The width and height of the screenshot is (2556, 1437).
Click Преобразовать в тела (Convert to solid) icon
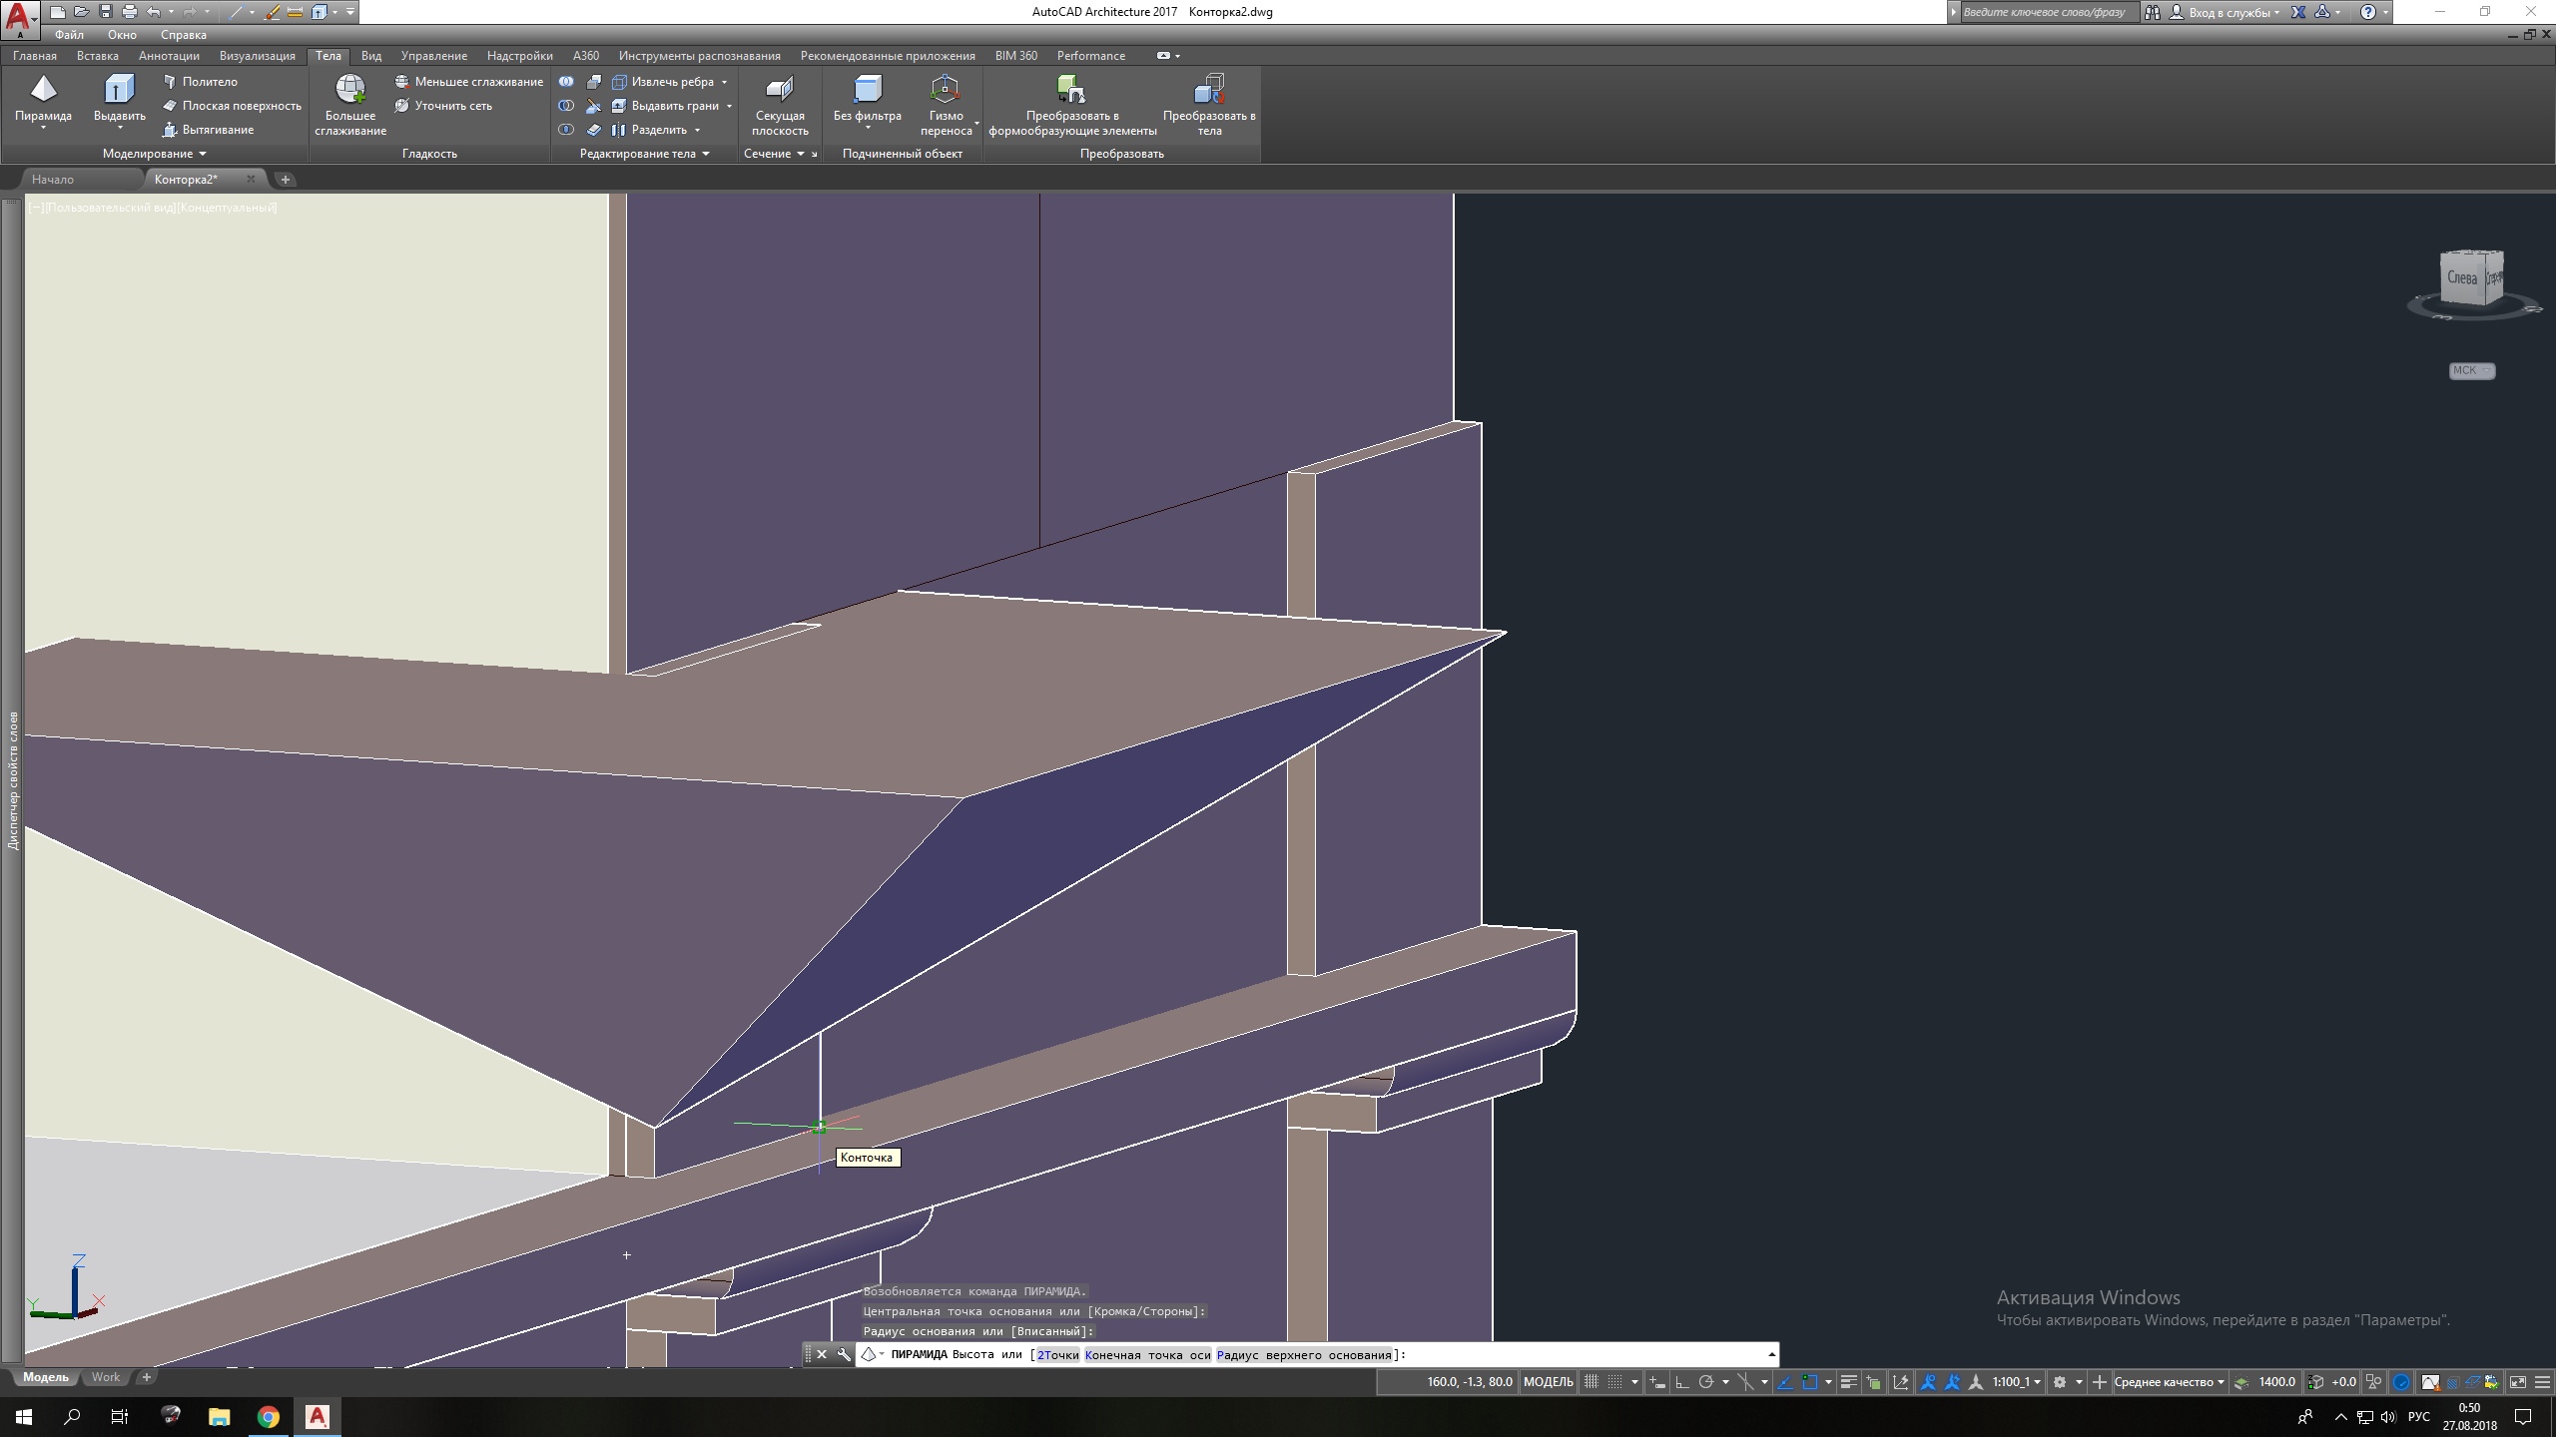coord(1208,90)
